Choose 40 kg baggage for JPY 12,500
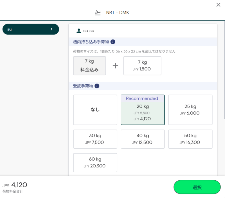The image size is (225, 198). [143, 139]
